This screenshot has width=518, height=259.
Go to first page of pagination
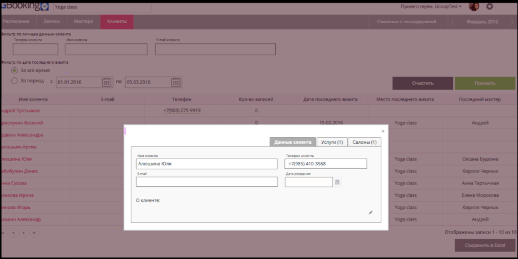[3, 232]
